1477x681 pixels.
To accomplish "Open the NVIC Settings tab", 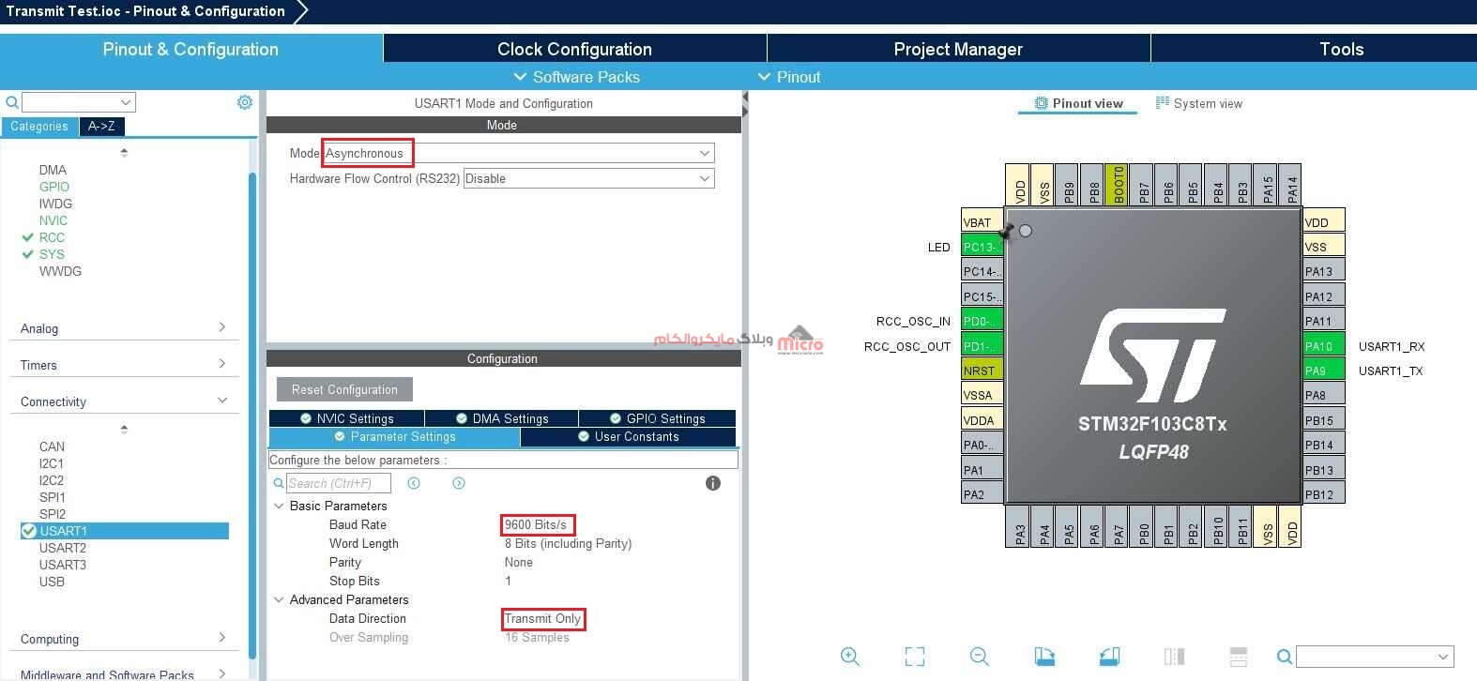I will [346, 418].
